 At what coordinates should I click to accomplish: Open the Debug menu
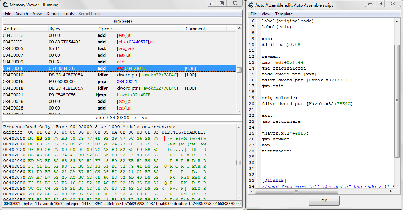point(52,14)
